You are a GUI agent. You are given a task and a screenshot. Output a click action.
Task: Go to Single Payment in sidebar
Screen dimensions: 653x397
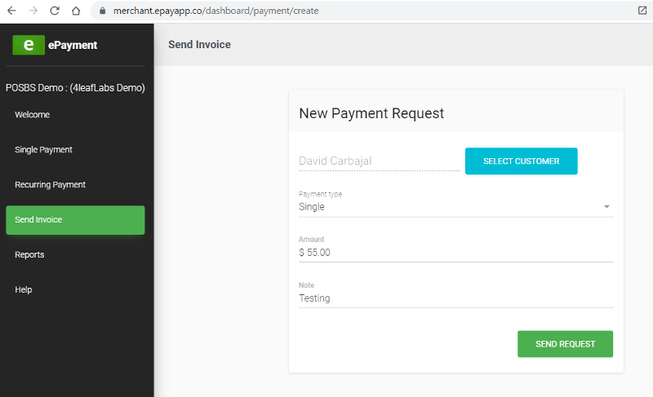tap(44, 150)
